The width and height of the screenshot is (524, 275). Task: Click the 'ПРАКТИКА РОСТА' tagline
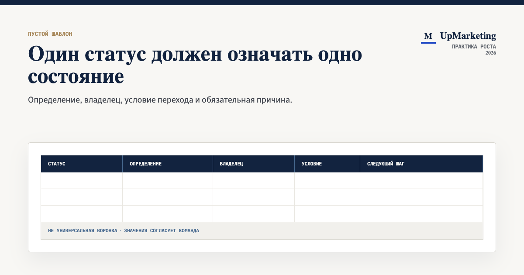point(474,47)
